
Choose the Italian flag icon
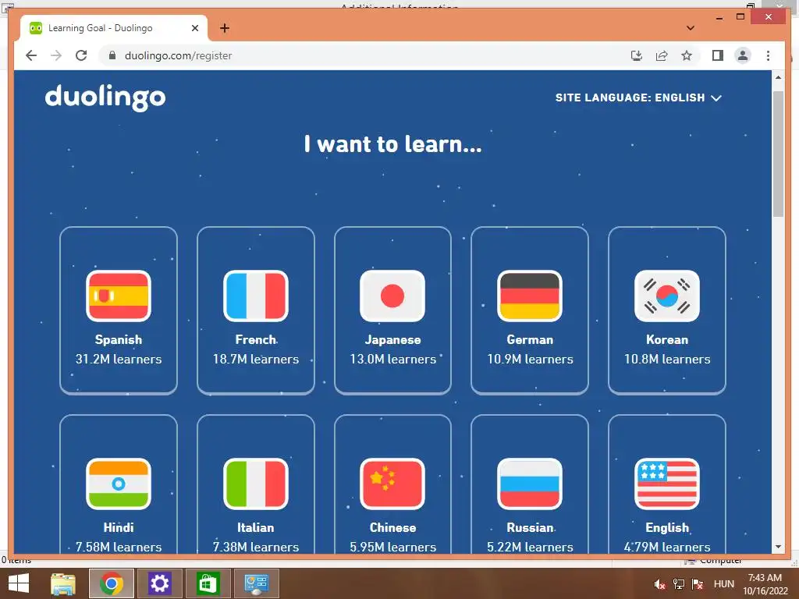pos(256,484)
